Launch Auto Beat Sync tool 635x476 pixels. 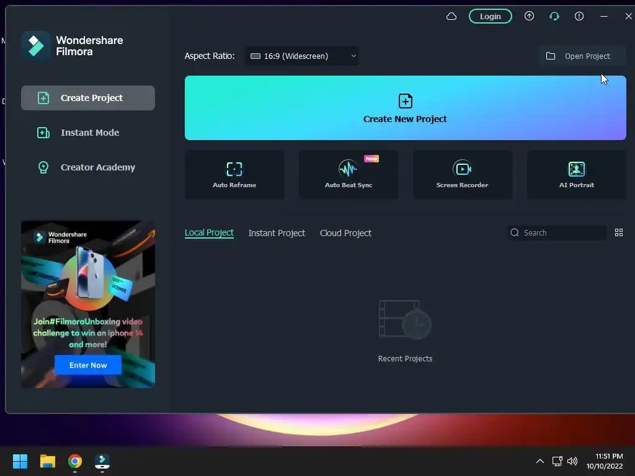(x=349, y=175)
